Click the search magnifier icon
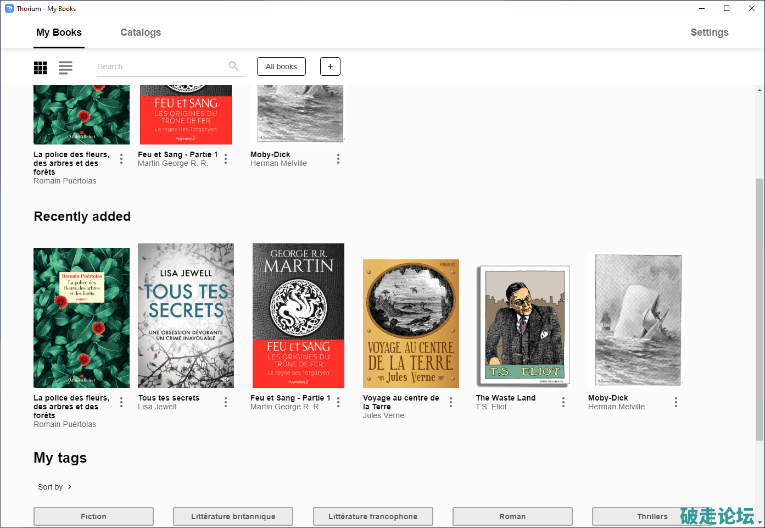765x528 pixels. point(233,66)
